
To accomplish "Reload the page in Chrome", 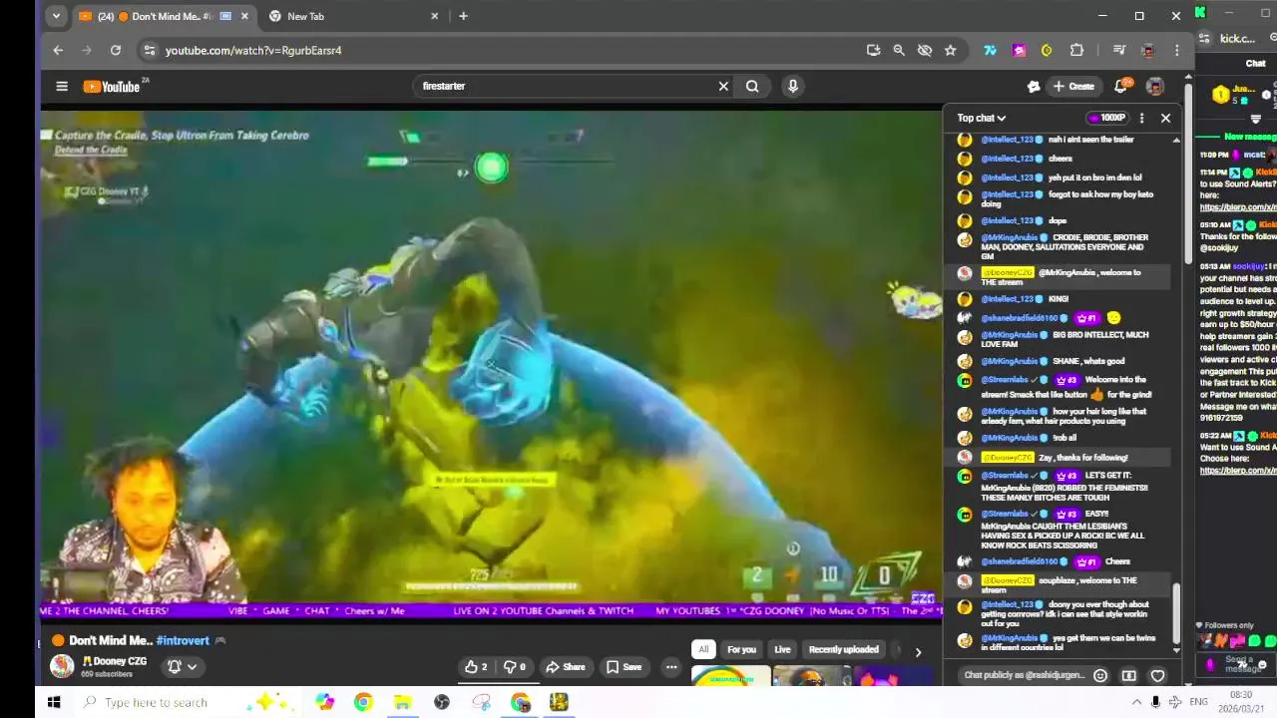I will 116,50.
